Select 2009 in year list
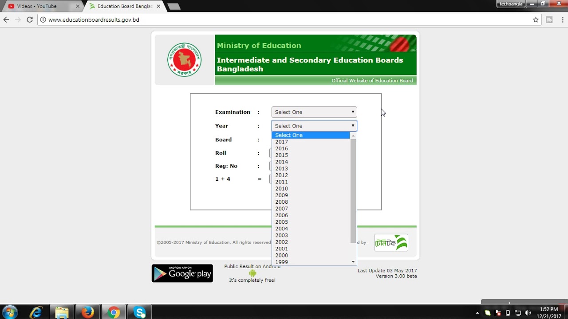568x319 pixels. tap(311, 195)
